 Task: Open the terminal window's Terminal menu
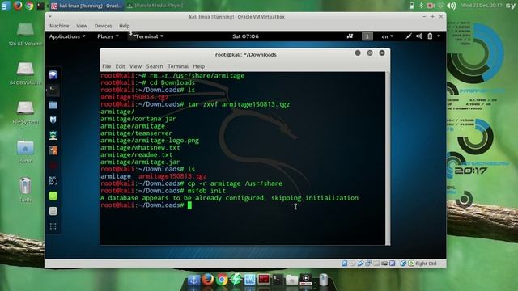tap(178, 66)
